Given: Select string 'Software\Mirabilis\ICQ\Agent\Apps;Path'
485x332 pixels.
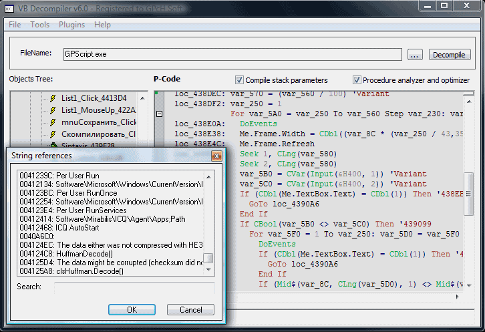Looking at the screenshot, I should click(102, 219).
